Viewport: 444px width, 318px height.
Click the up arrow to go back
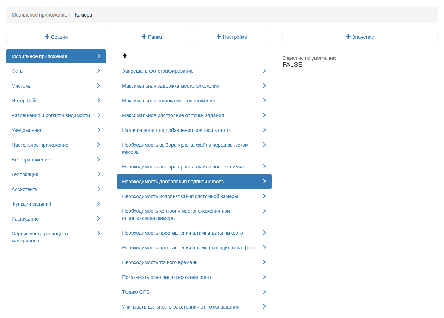124,56
